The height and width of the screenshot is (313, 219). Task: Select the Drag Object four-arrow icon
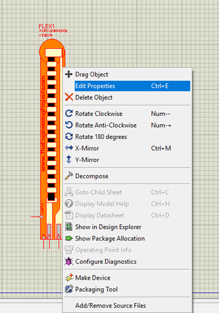point(69,74)
